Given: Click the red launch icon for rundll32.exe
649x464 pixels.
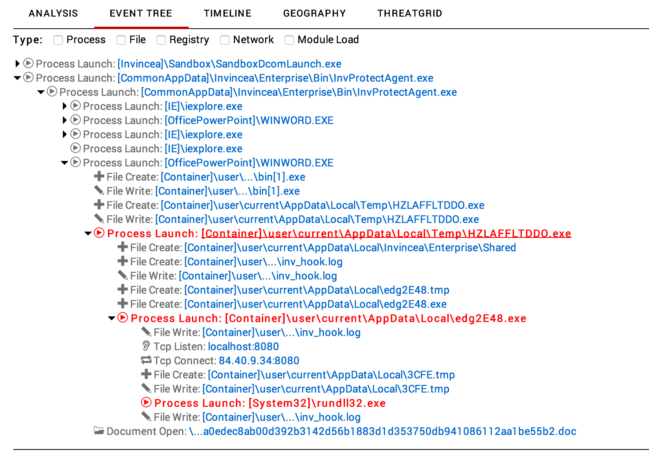Looking at the screenshot, I should tap(146, 402).
